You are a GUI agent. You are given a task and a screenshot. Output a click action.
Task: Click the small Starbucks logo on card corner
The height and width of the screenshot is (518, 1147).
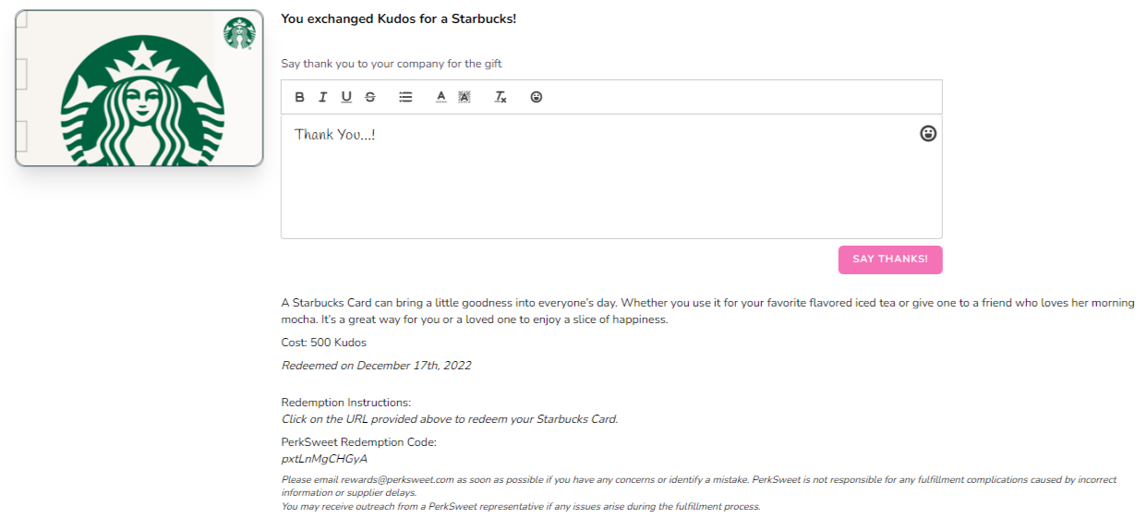(x=239, y=33)
